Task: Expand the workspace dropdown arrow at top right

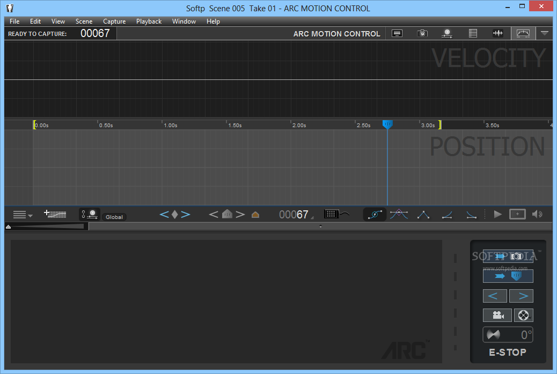Action: (544, 33)
